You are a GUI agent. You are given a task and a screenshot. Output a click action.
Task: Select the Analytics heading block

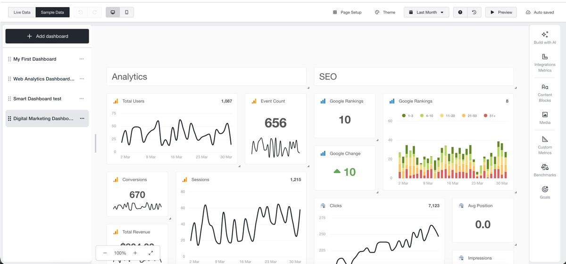tap(207, 77)
